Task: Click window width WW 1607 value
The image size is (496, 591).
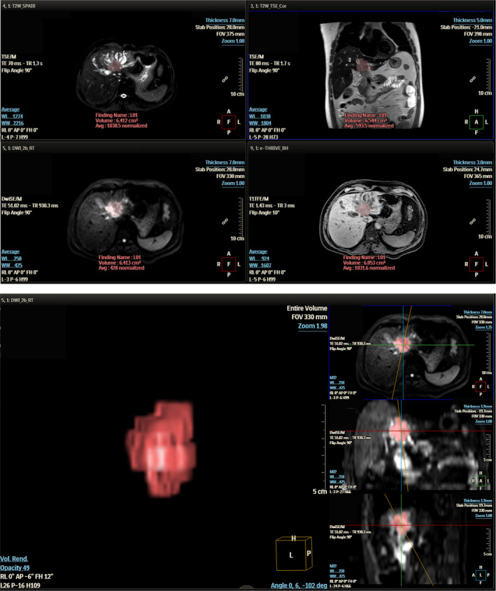Action: pos(260,265)
